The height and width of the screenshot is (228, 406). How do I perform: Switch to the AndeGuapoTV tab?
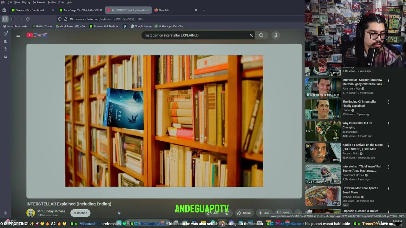[81, 10]
